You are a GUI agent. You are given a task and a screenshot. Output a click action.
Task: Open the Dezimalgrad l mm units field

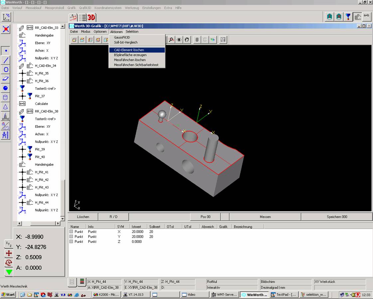286,286
